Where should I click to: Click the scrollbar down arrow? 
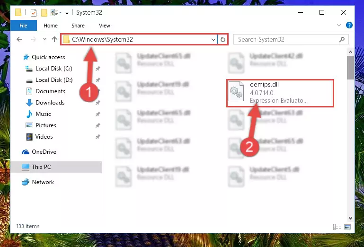[351, 218]
